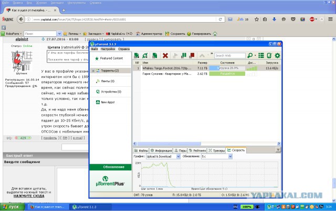This screenshot has width=336, height=211.
Task: Click Firefox reload icon in address bar
Action: (x=220, y=19)
